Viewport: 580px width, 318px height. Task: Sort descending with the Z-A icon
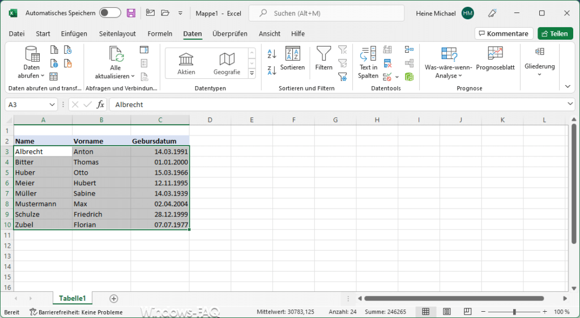[272, 70]
